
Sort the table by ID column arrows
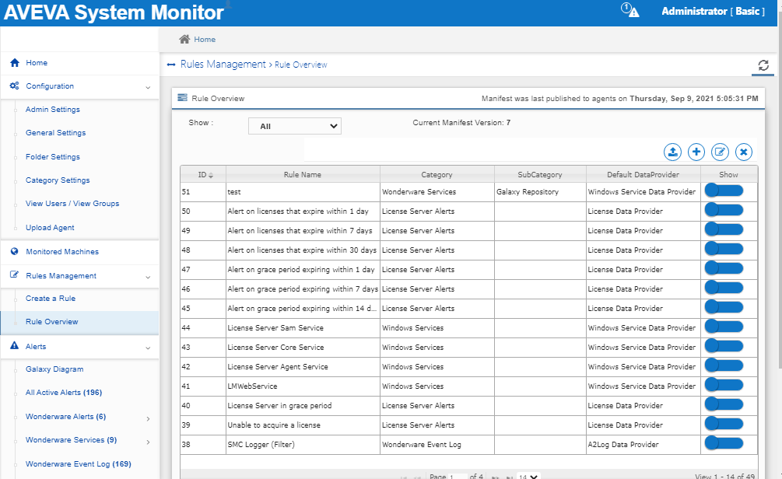[x=211, y=175]
